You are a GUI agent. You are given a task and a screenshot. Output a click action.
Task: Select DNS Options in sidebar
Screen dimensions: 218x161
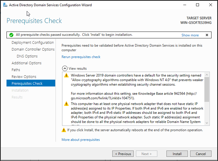[27, 56]
